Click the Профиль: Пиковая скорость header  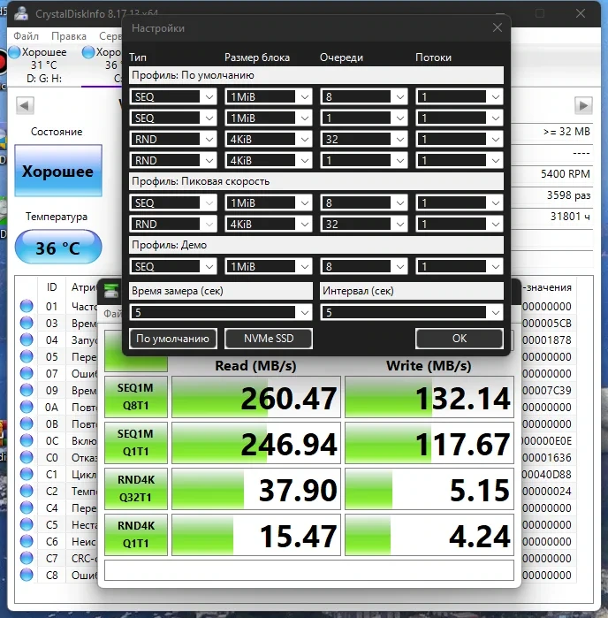point(316,181)
